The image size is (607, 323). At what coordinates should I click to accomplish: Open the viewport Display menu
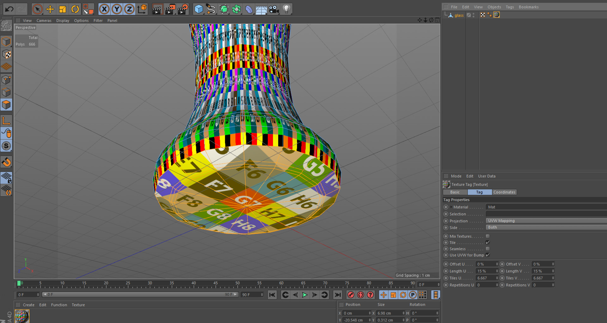[63, 21]
